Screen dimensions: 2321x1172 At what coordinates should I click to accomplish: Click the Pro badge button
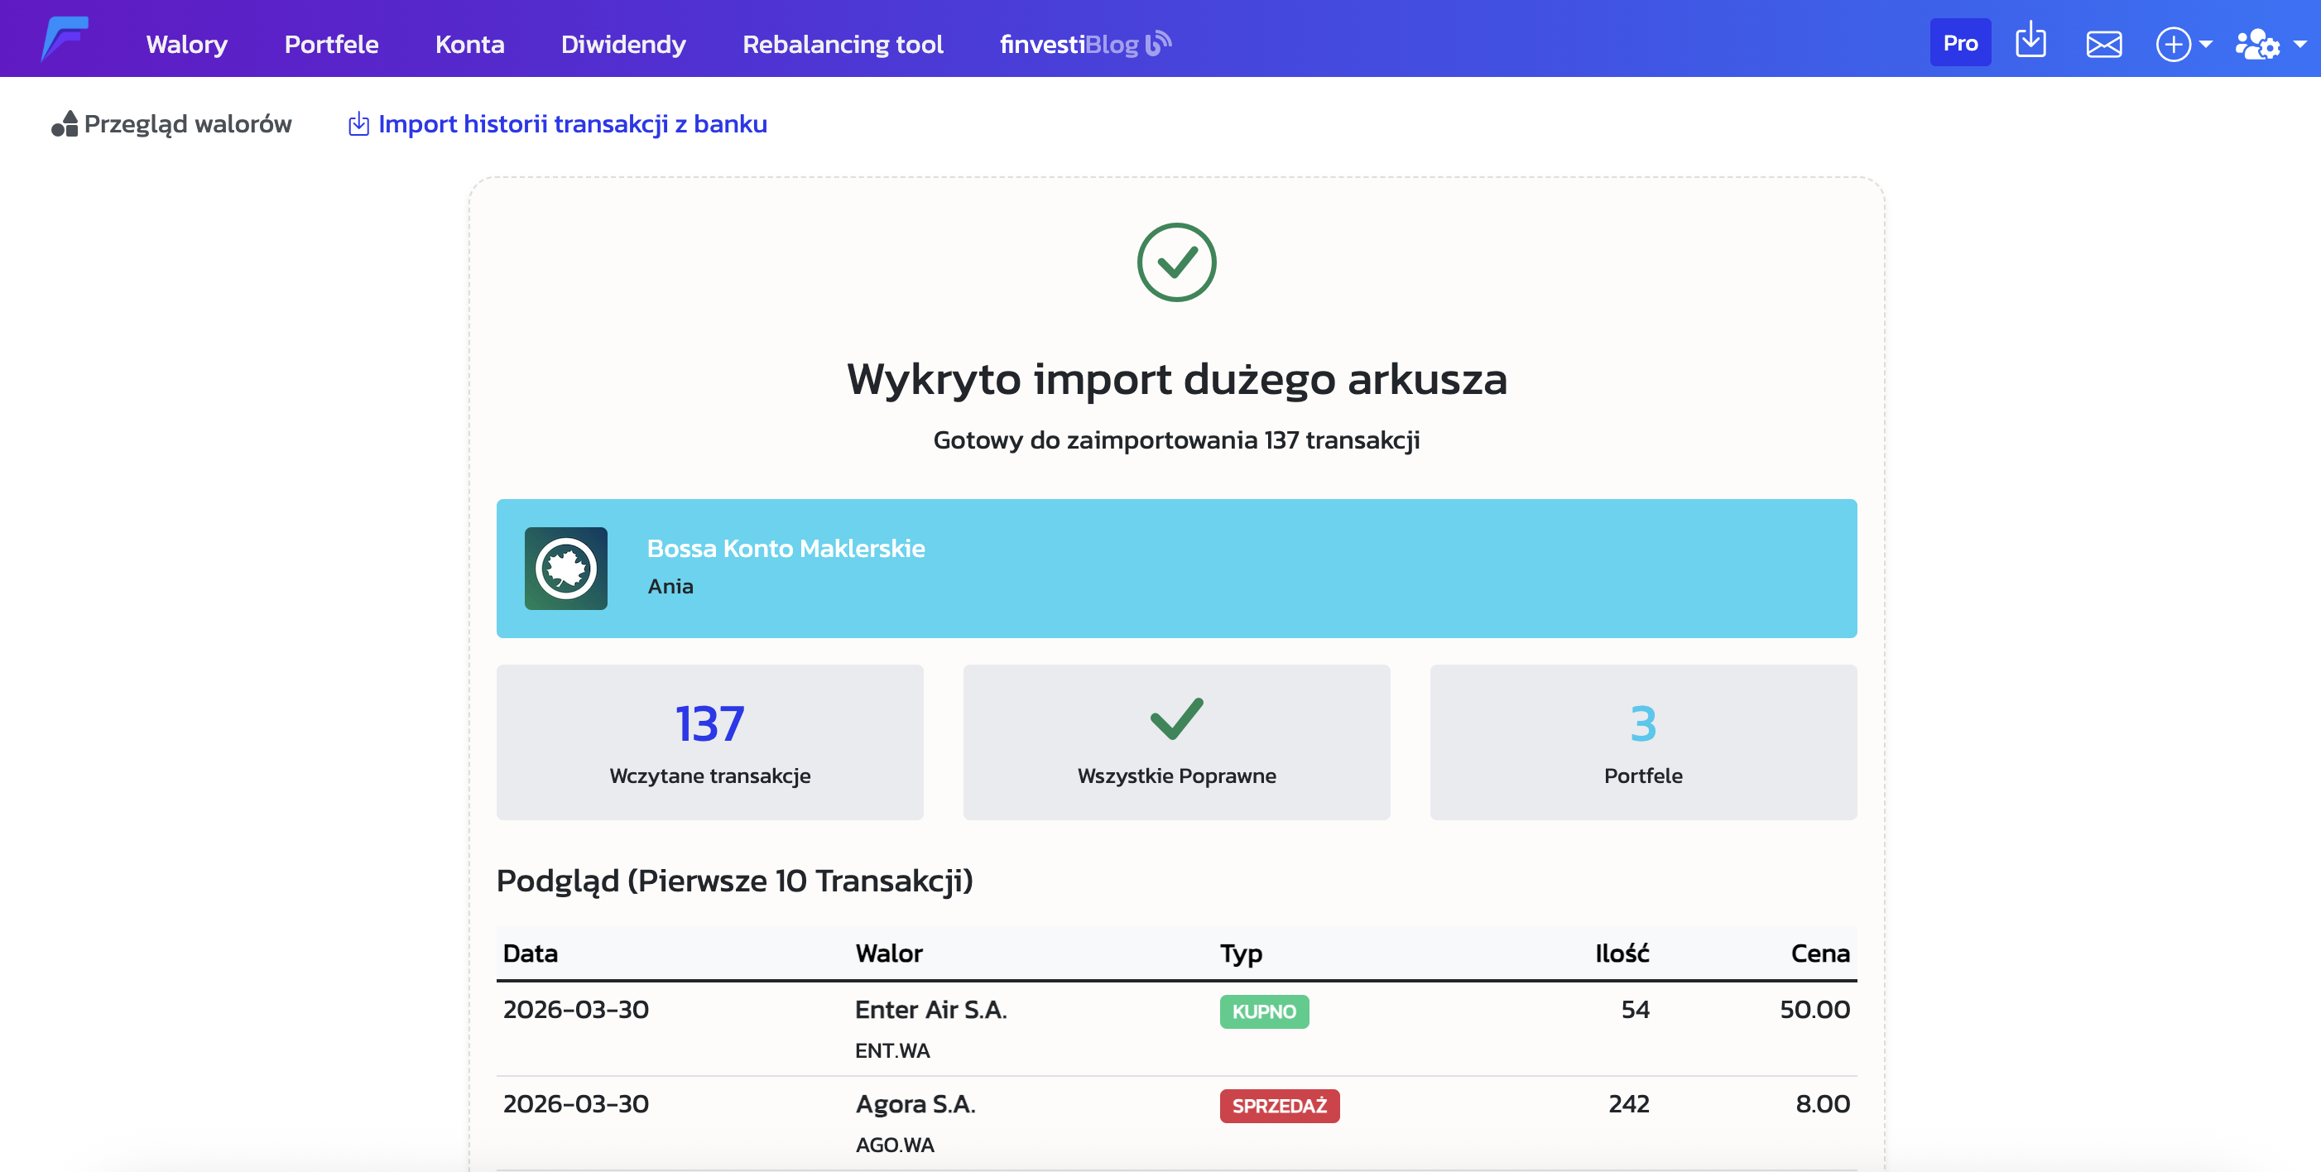coord(1960,42)
